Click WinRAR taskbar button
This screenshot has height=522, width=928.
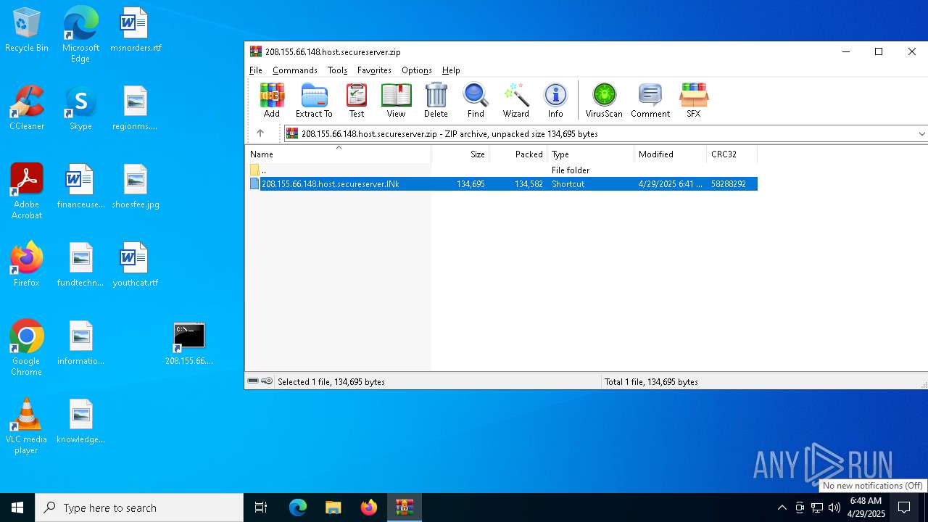405,507
